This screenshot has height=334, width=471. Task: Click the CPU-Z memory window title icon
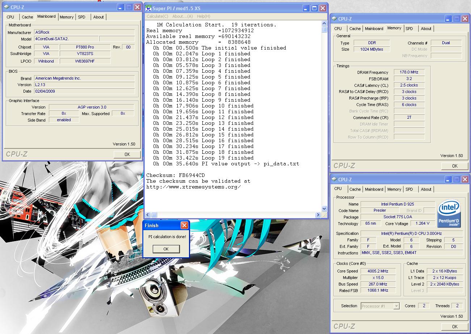click(x=335, y=19)
